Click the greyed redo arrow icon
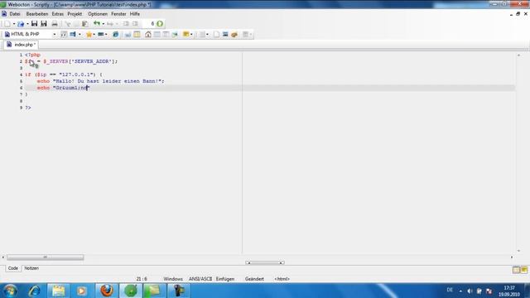530x298 pixels. click(110, 24)
